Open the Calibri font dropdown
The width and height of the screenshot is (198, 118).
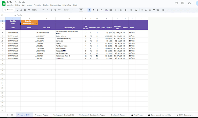coord(68,10)
